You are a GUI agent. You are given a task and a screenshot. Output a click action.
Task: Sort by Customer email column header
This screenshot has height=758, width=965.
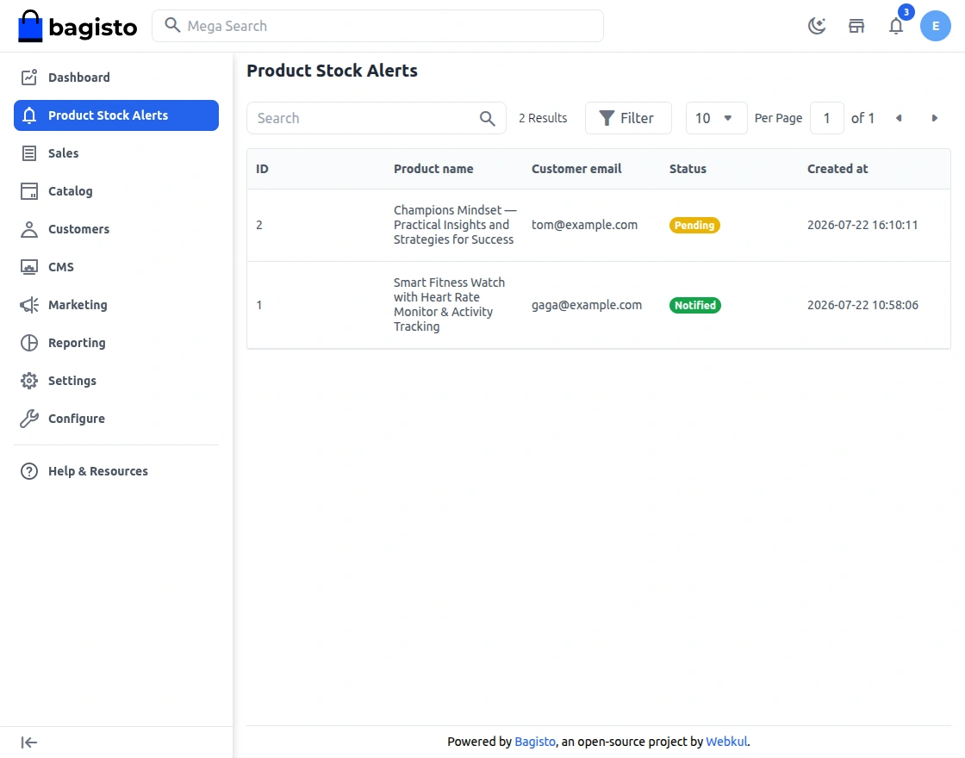coord(576,169)
